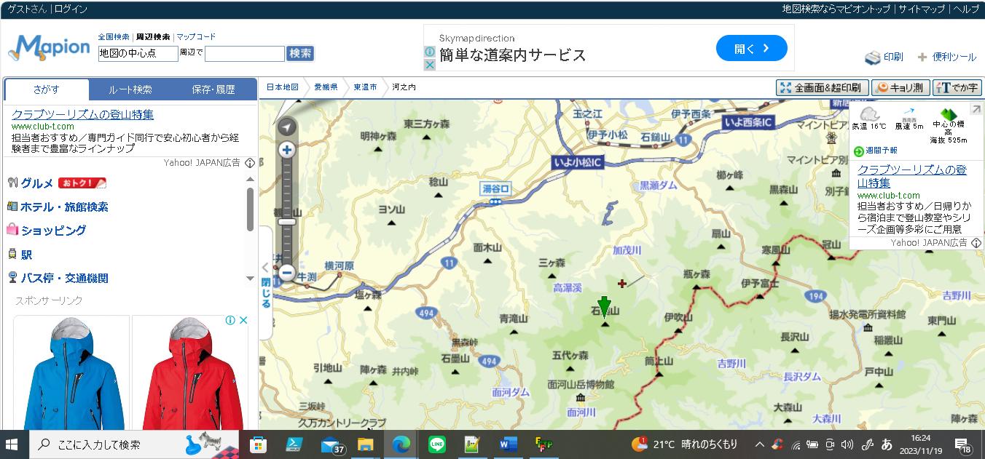Collapse the weather panel with arrow icon
985x459 pixels.
tap(976, 109)
